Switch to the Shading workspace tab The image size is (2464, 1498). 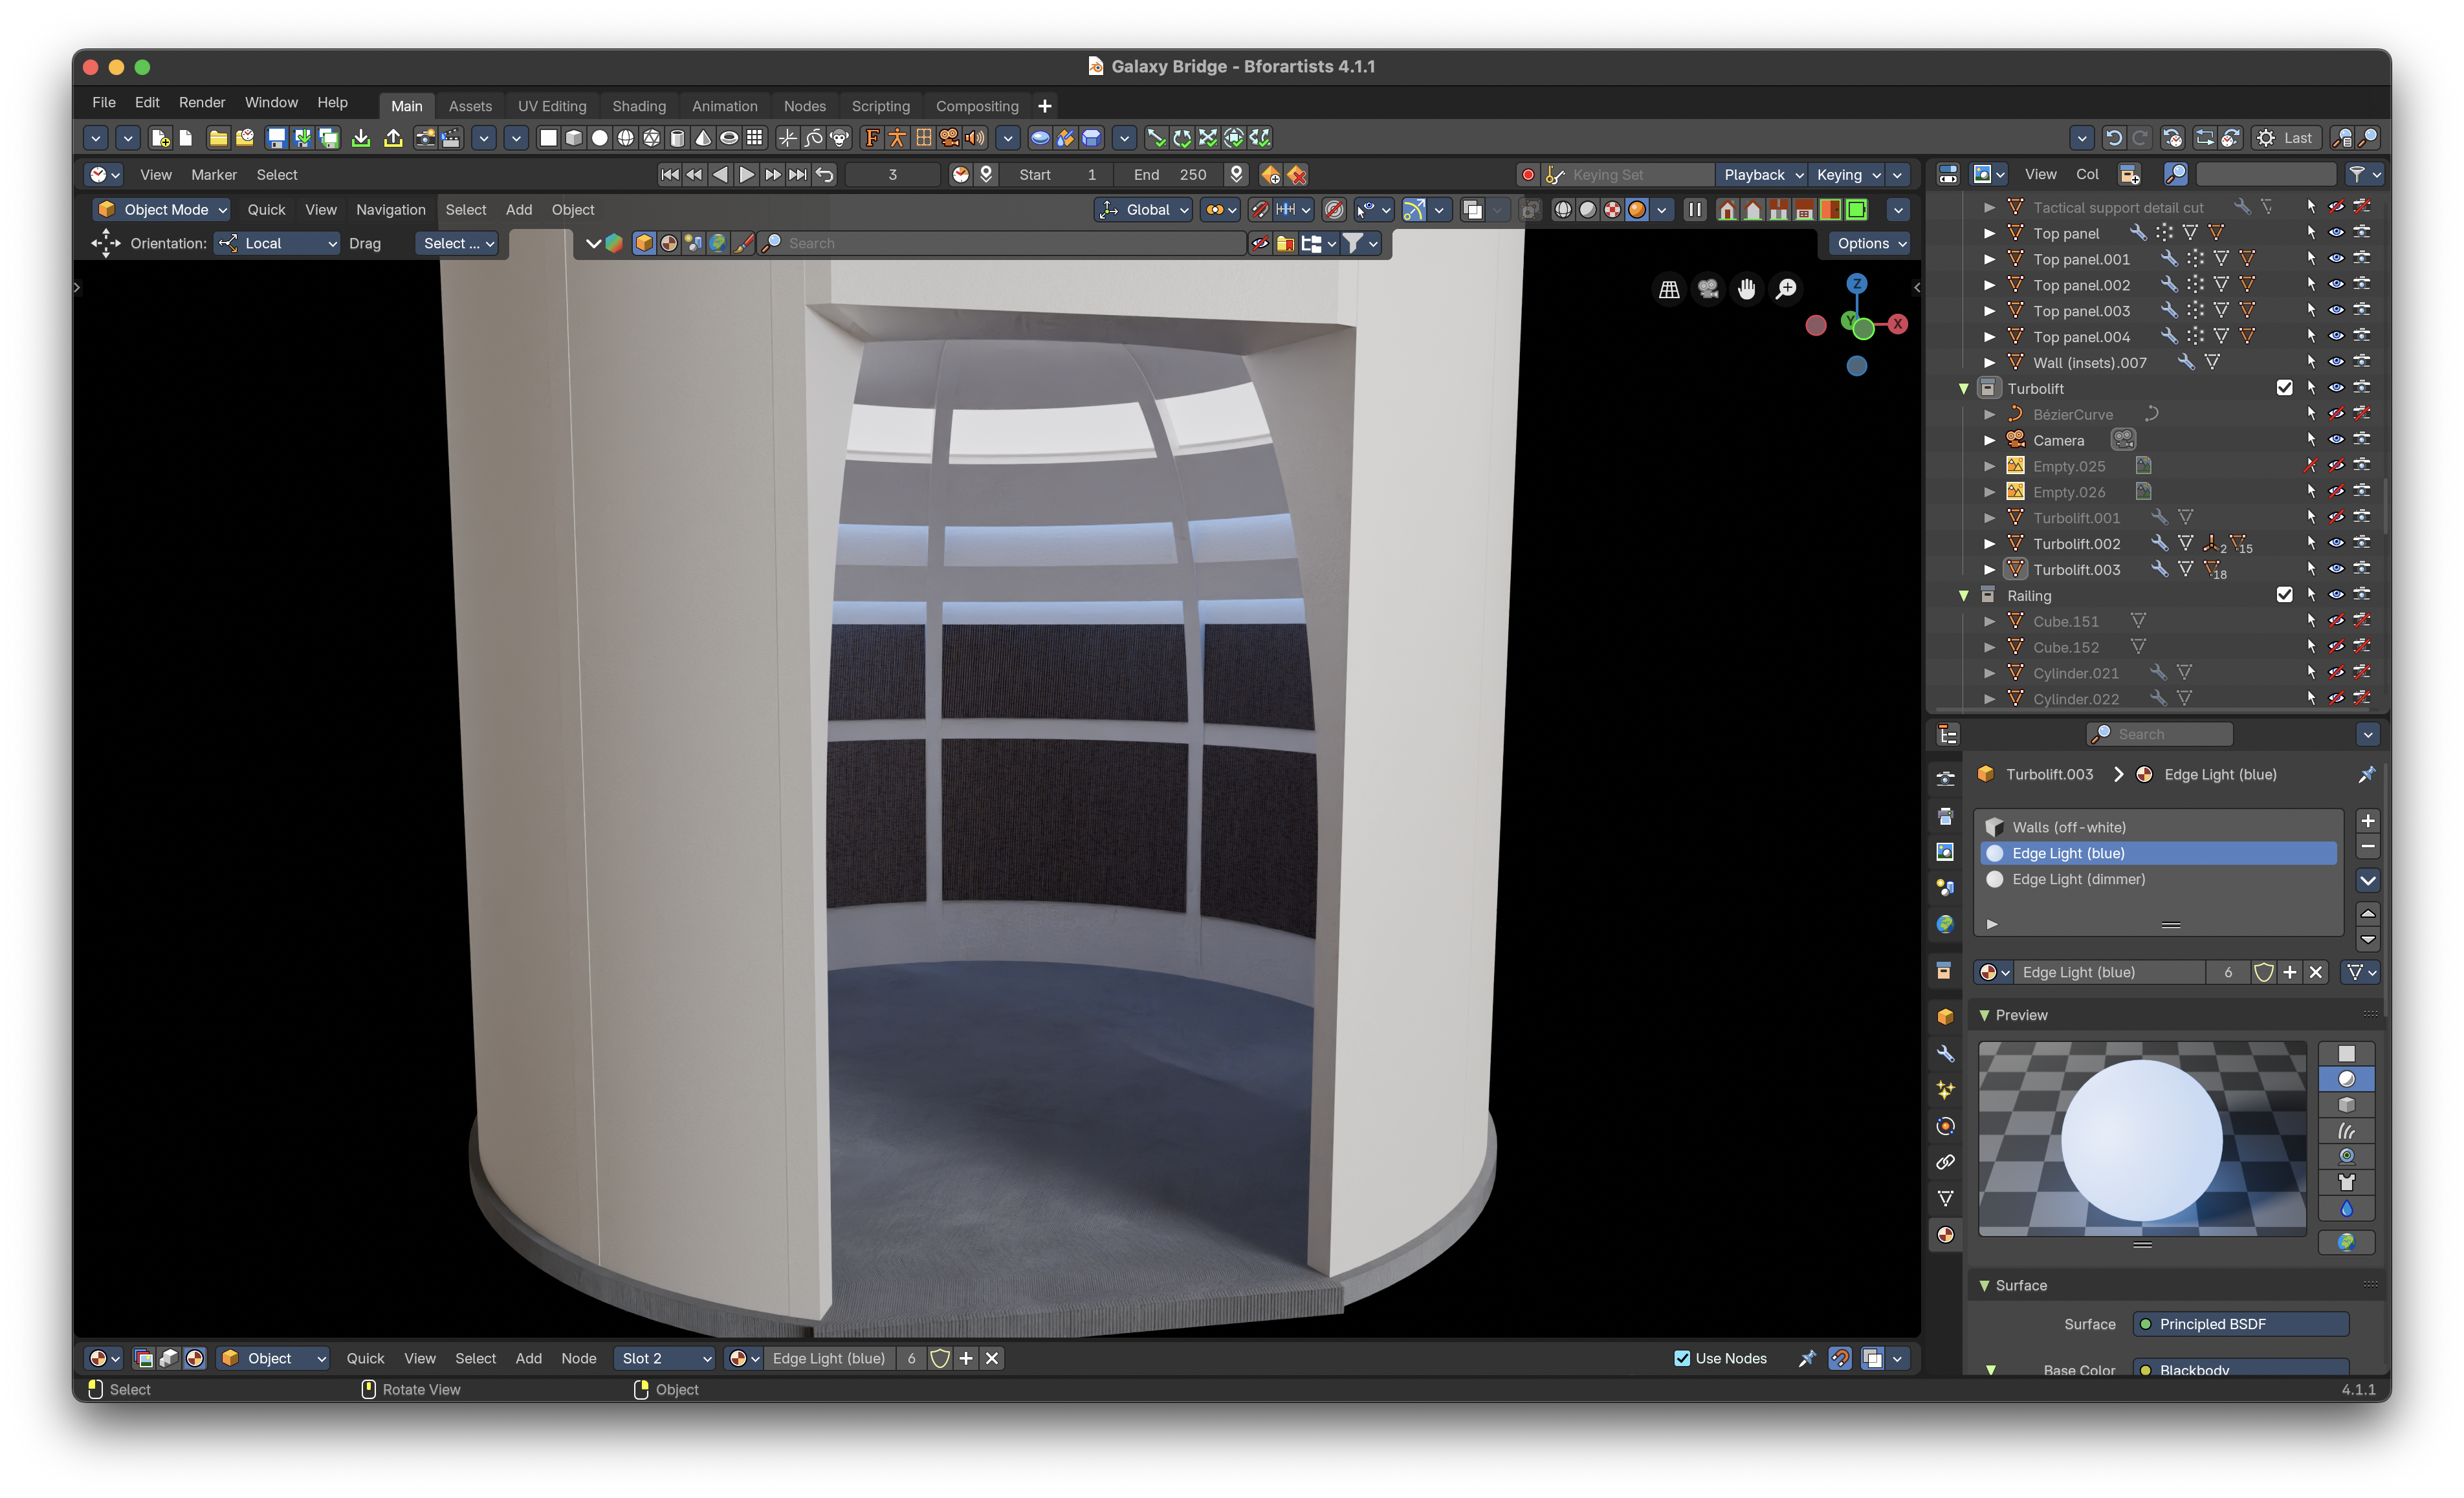pyautogui.click(x=638, y=106)
